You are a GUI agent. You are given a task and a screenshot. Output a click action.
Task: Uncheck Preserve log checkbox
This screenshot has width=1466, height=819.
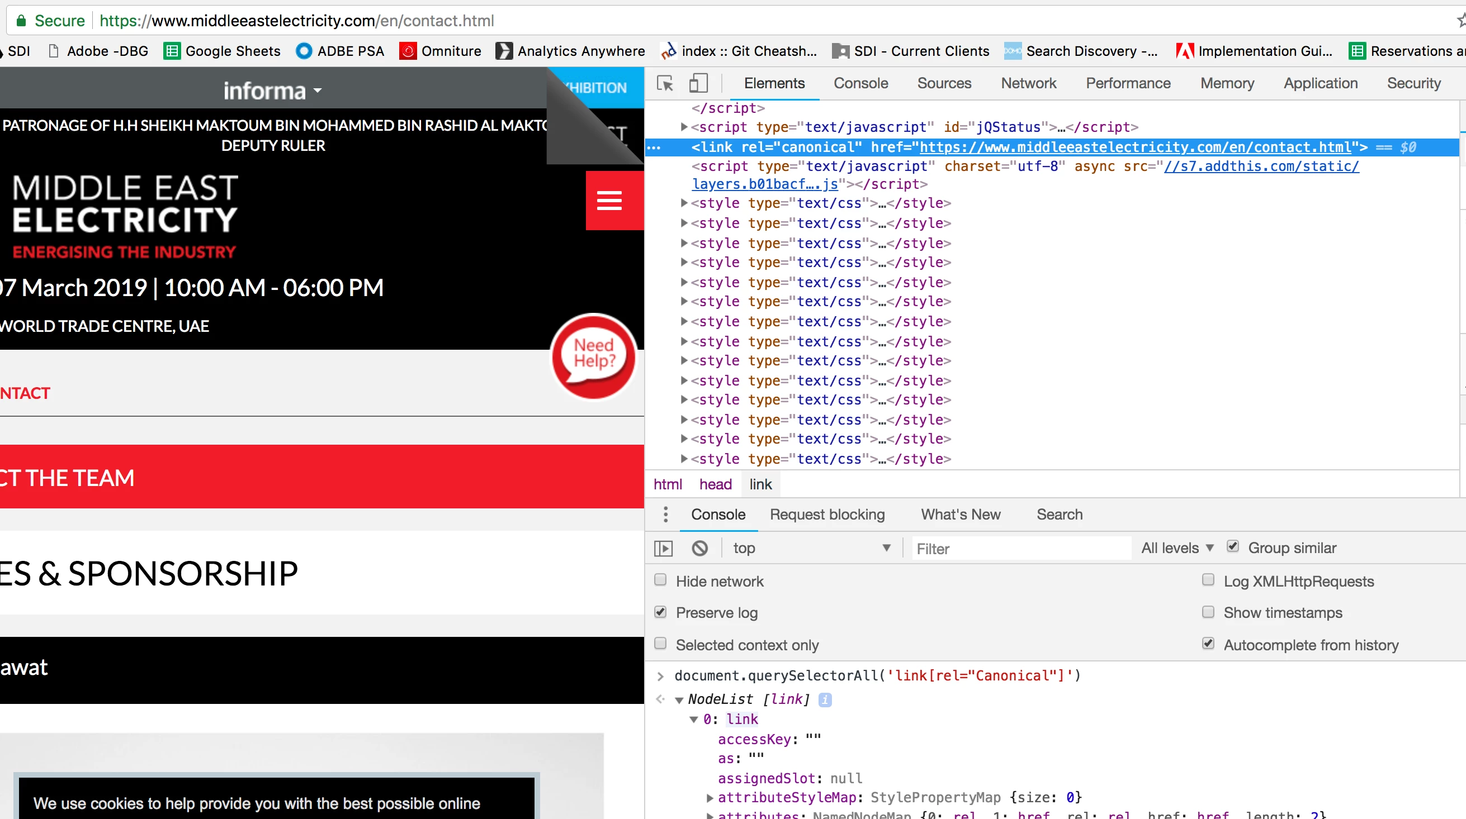[660, 612]
